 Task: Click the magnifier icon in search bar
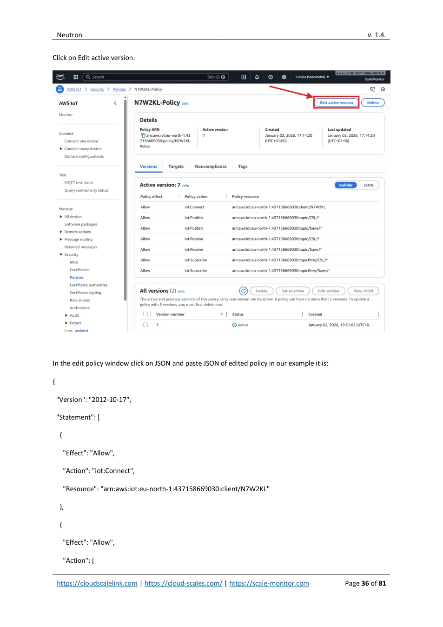[x=88, y=77]
